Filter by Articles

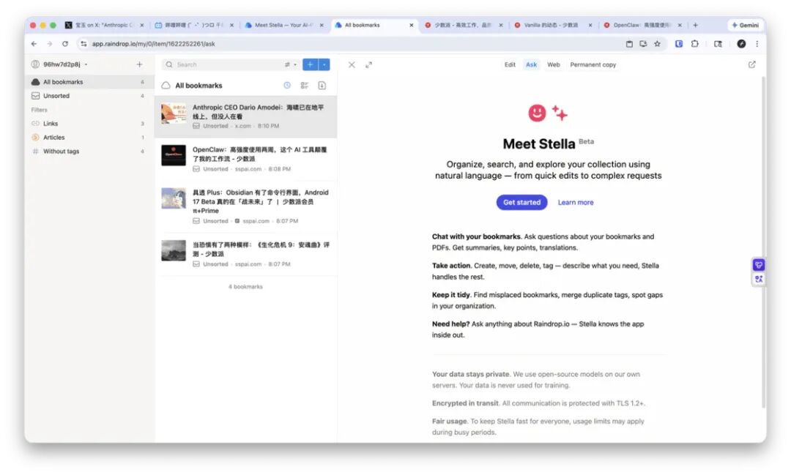coord(89,137)
